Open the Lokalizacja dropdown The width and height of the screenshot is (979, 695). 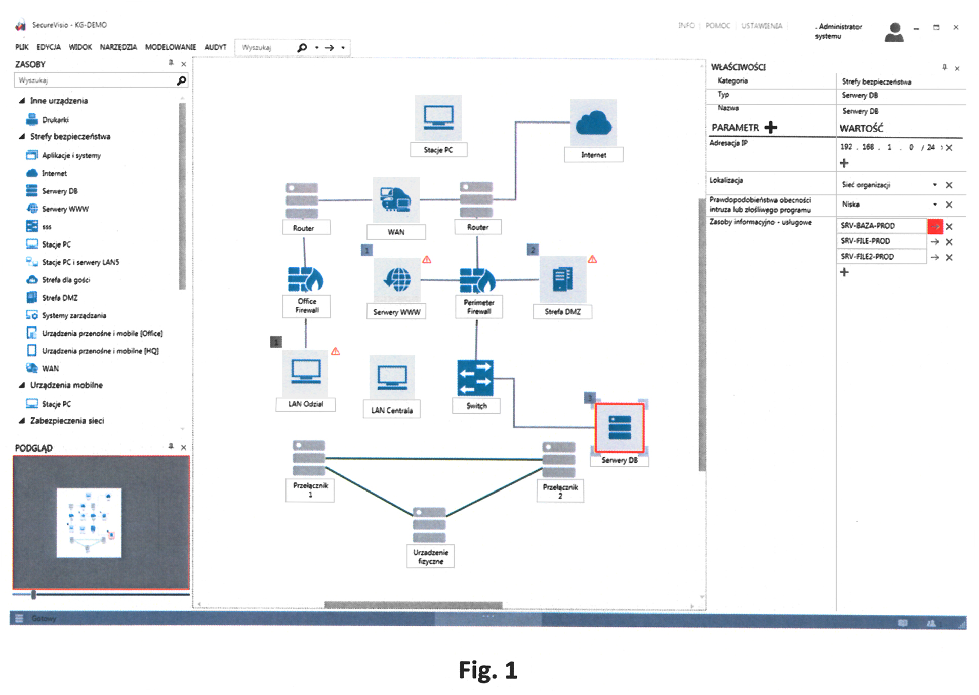click(934, 185)
